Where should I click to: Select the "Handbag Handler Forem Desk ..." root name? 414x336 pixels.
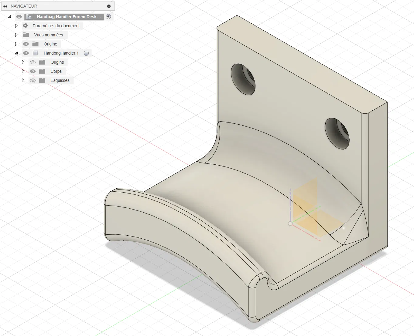69,17
